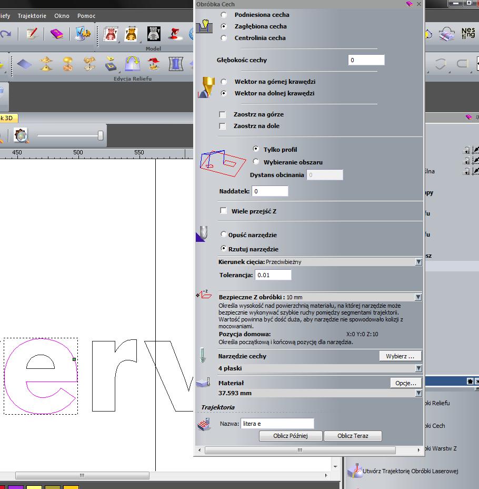Click the Naddatek input field

pyautogui.click(x=270, y=191)
